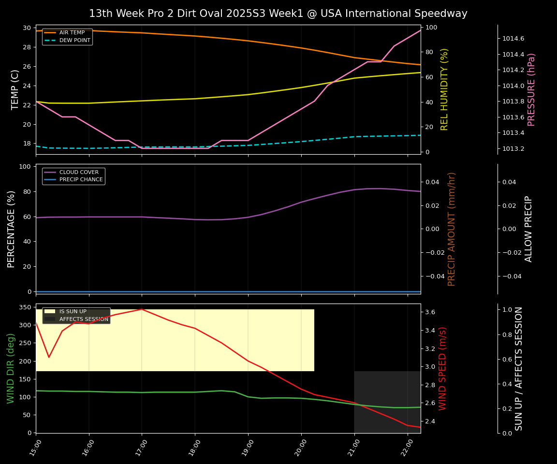
Task: Click the PRECIP AMOUNT (mm/hr) axis label
Action: [x=452, y=229]
